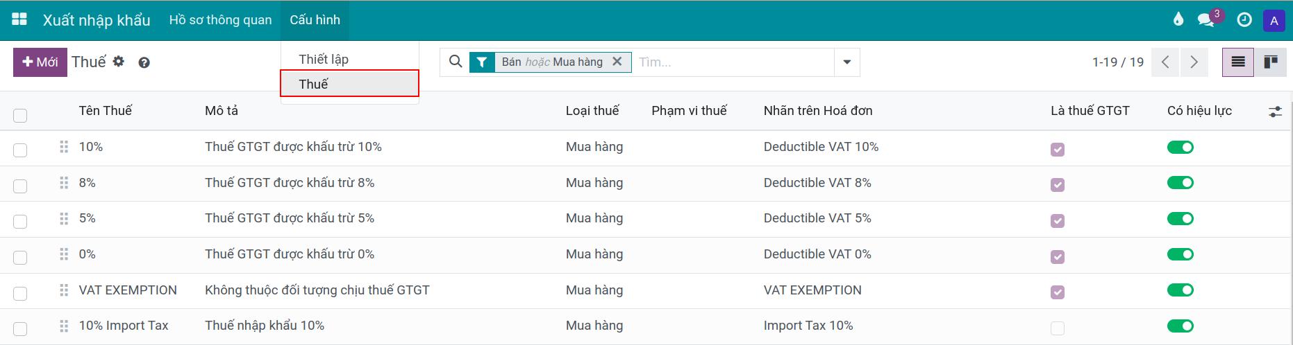Toggle active switch for 10% tax
The width and height of the screenshot is (1293, 345).
click(x=1180, y=147)
